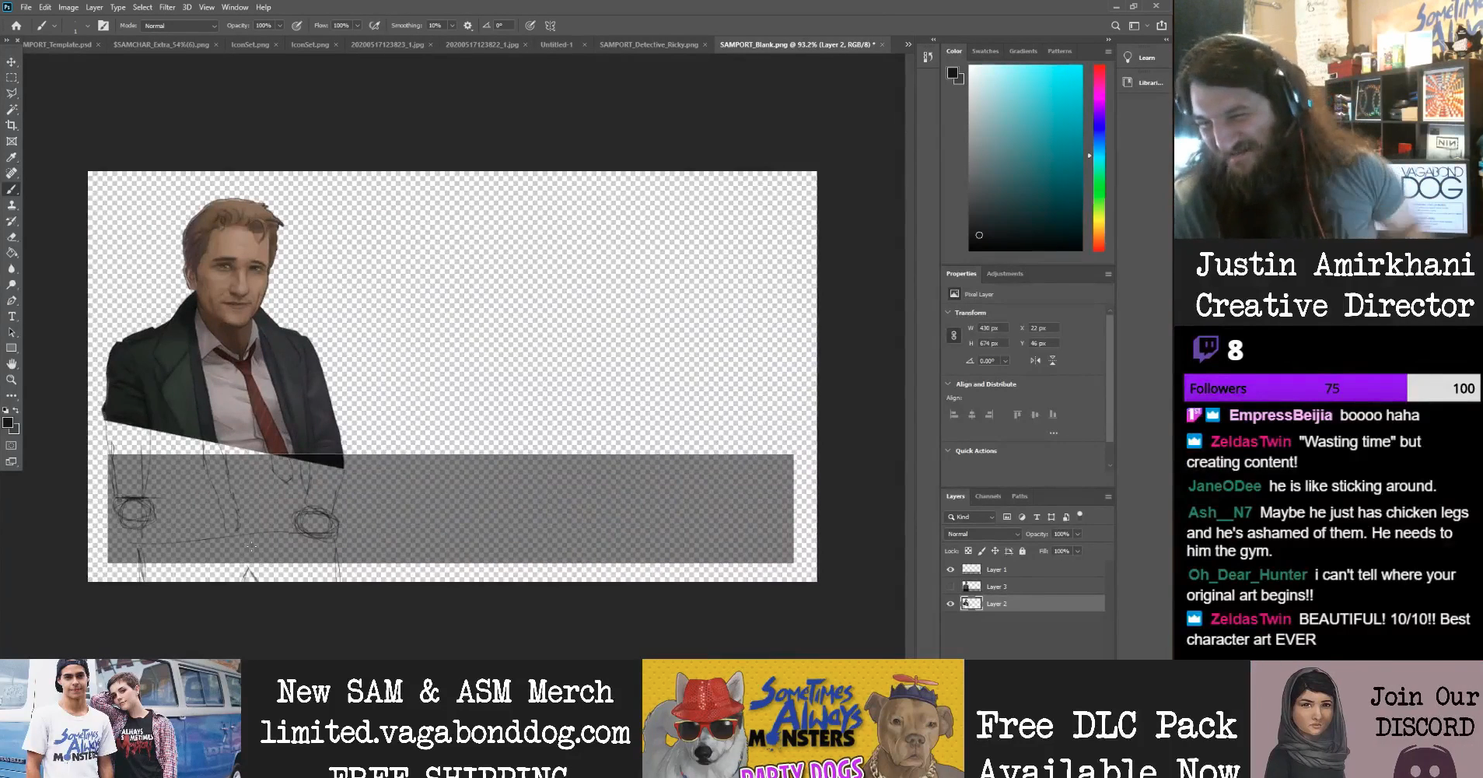The height and width of the screenshot is (778, 1483).
Task: Click the Home icon in options bar
Action: [x=16, y=26]
